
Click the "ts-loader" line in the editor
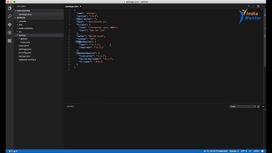(91, 62)
